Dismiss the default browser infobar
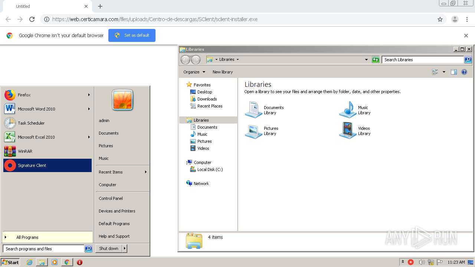Image resolution: width=475 pixels, height=267 pixels. coord(466,36)
